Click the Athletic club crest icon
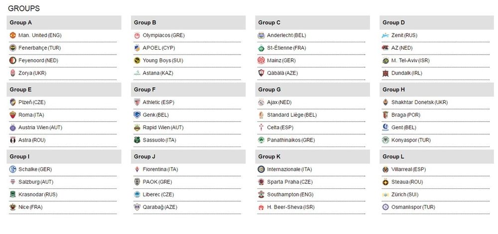The height and width of the screenshot is (234, 498). [137, 102]
